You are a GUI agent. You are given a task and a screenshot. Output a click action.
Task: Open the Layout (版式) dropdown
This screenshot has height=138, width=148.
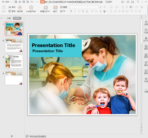pos(55,11)
